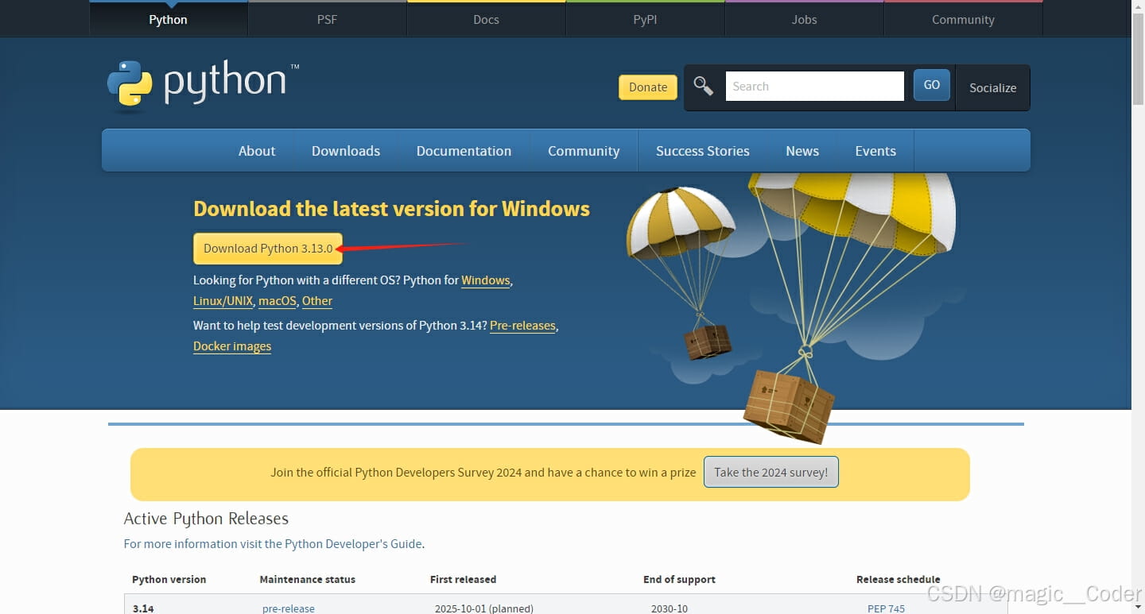Click the Download the latest version heading
The image size is (1145, 614).
point(391,209)
